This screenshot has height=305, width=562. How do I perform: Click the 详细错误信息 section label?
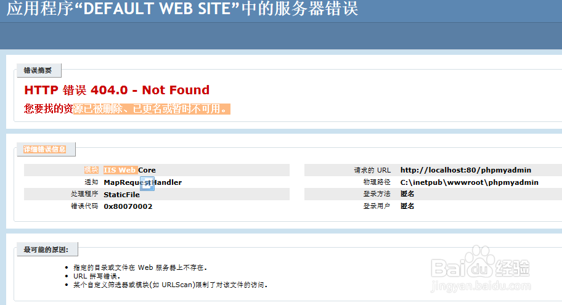[x=45, y=149]
